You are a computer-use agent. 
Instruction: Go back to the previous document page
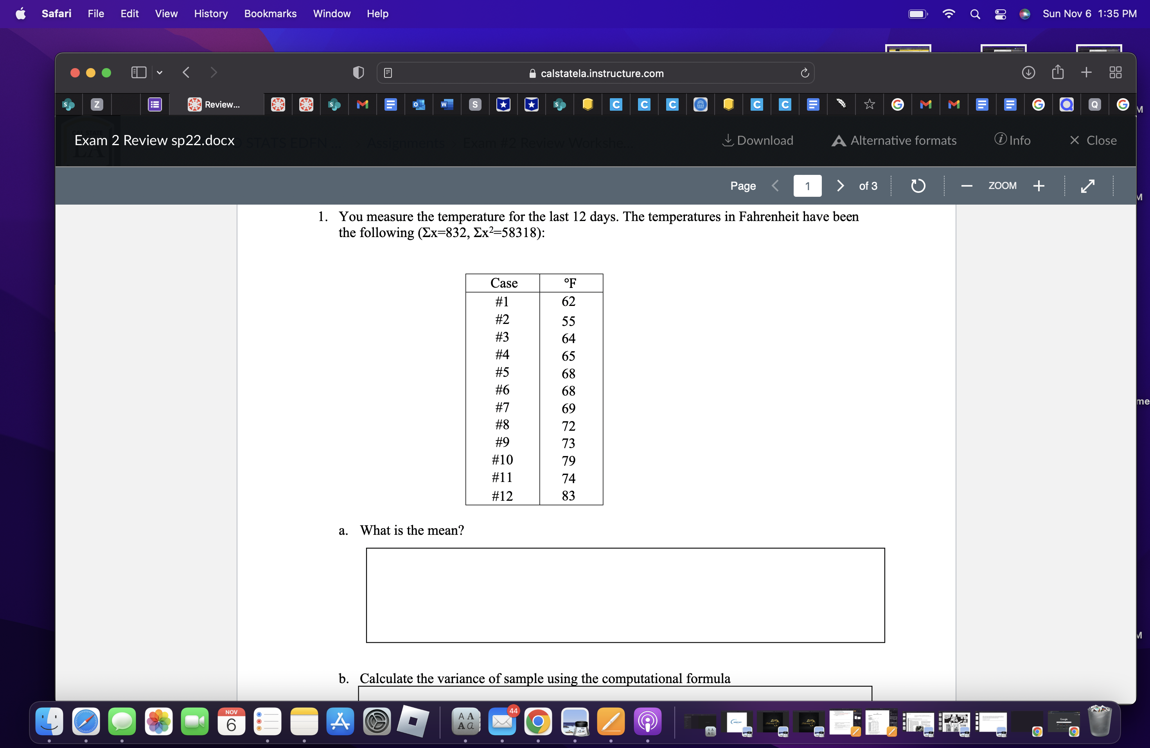(775, 185)
